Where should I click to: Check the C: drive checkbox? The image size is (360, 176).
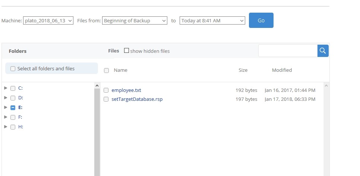pos(13,88)
